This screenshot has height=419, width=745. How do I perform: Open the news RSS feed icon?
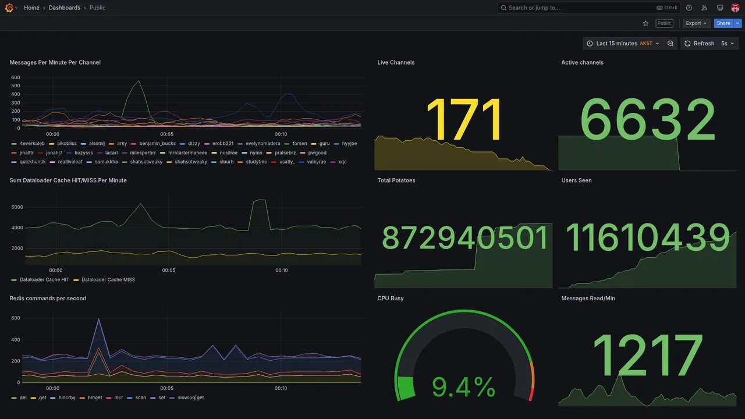point(704,8)
